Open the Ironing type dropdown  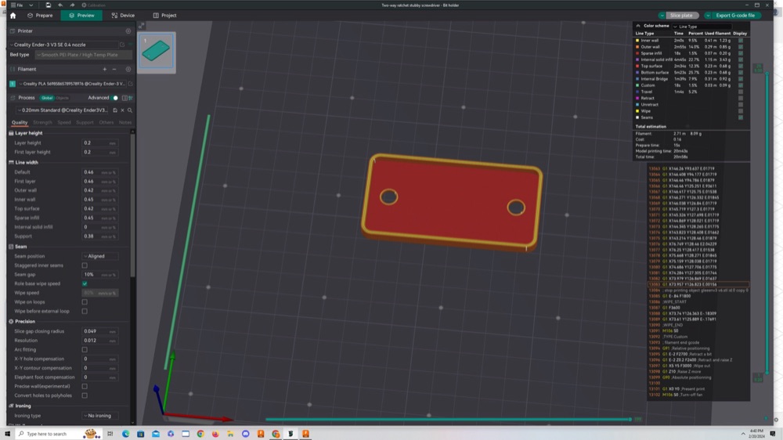coord(100,416)
